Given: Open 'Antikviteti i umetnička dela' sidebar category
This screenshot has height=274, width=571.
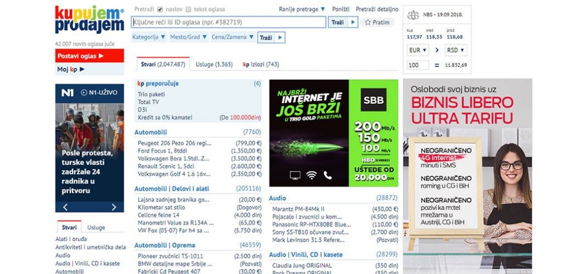Looking at the screenshot, I should point(91,247).
